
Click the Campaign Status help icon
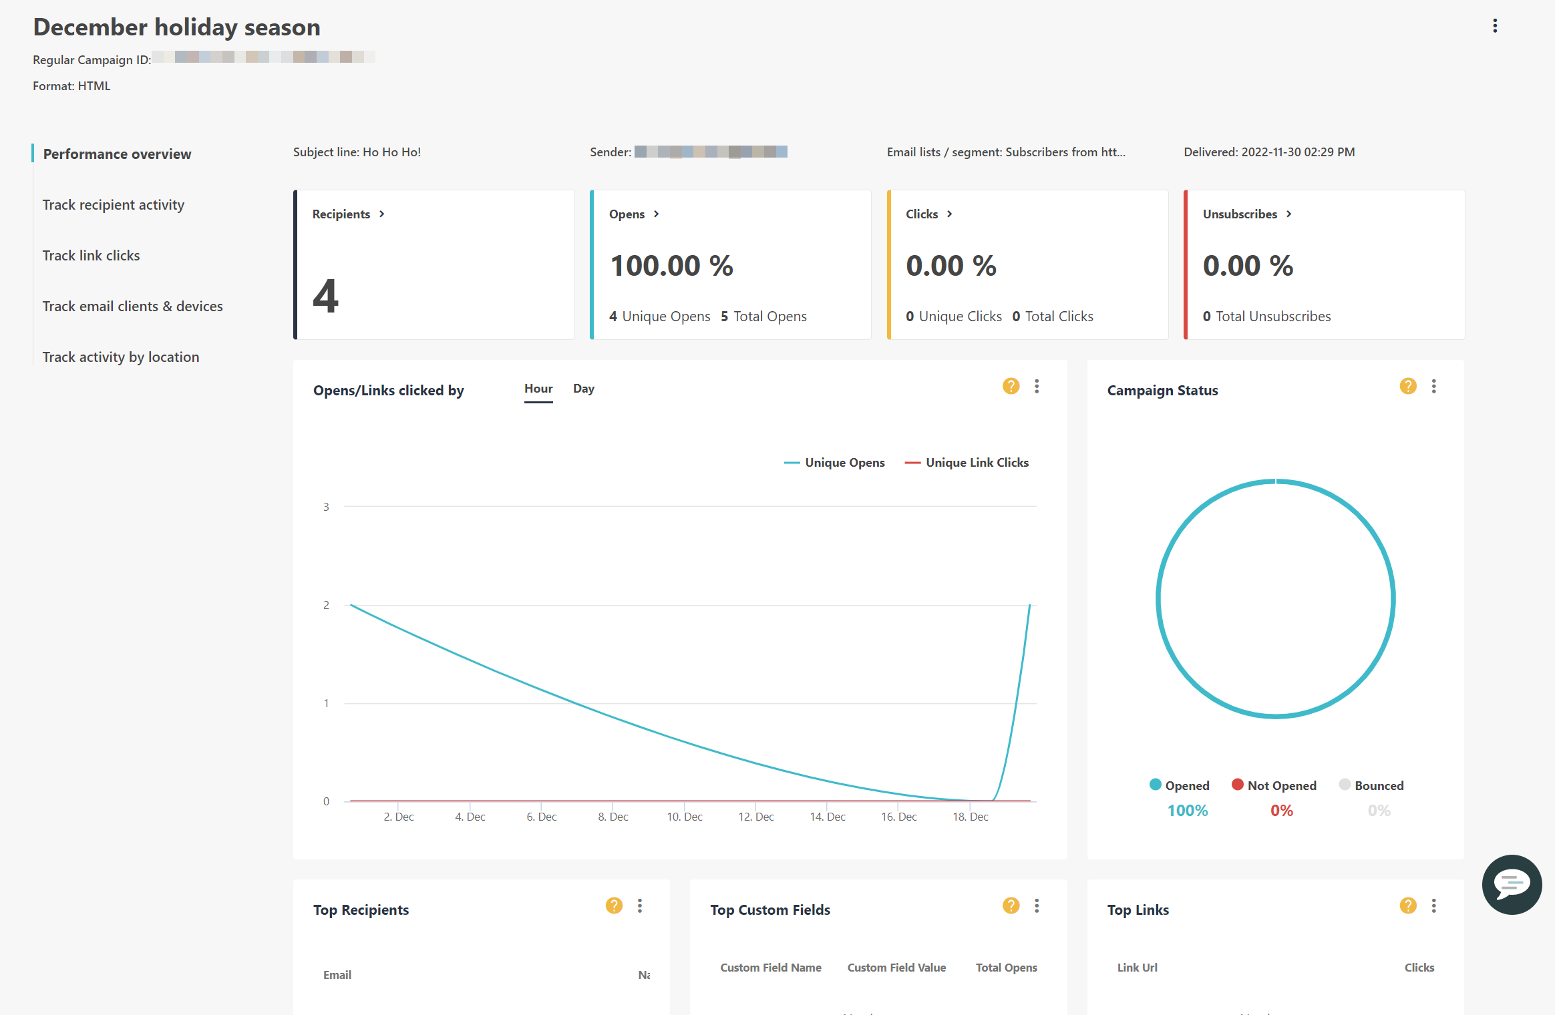click(x=1408, y=386)
